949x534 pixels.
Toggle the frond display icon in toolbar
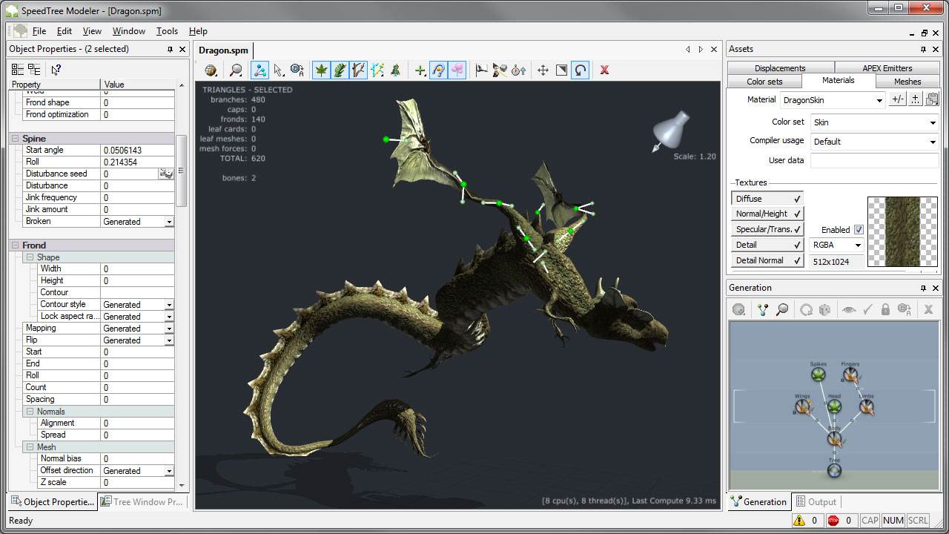[340, 70]
